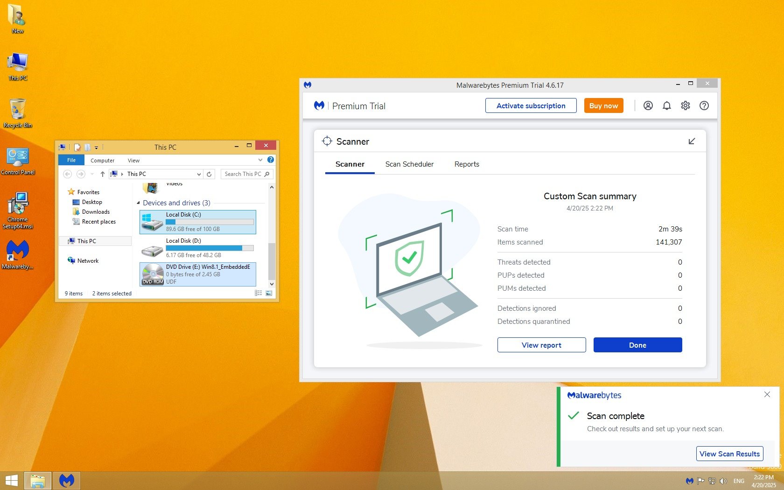Click the Done button

point(637,345)
